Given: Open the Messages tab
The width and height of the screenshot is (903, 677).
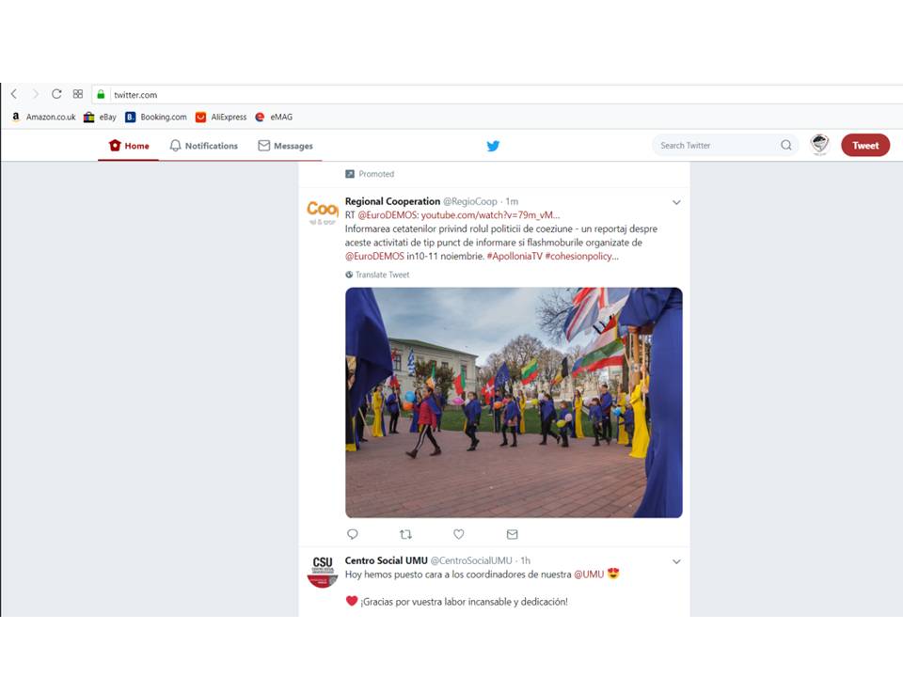Looking at the screenshot, I should tap(286, 146).
